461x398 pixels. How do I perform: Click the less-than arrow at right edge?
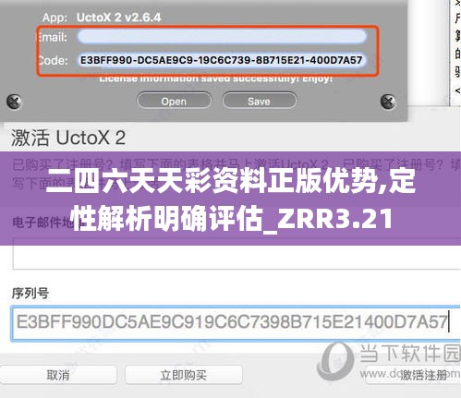point(457,90)
